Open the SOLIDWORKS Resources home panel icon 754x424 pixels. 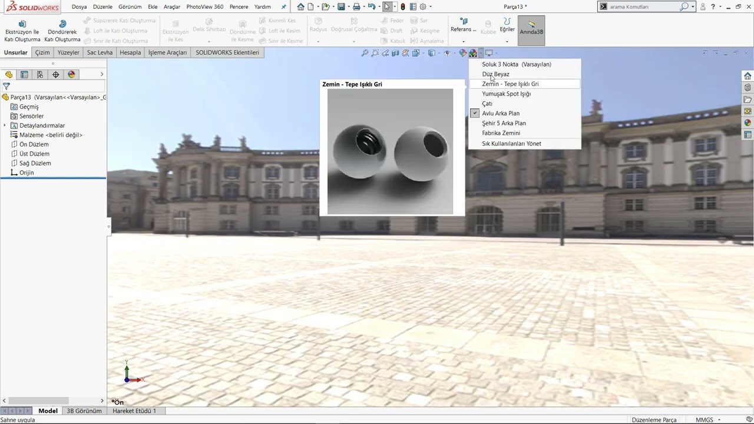(748, 76)
